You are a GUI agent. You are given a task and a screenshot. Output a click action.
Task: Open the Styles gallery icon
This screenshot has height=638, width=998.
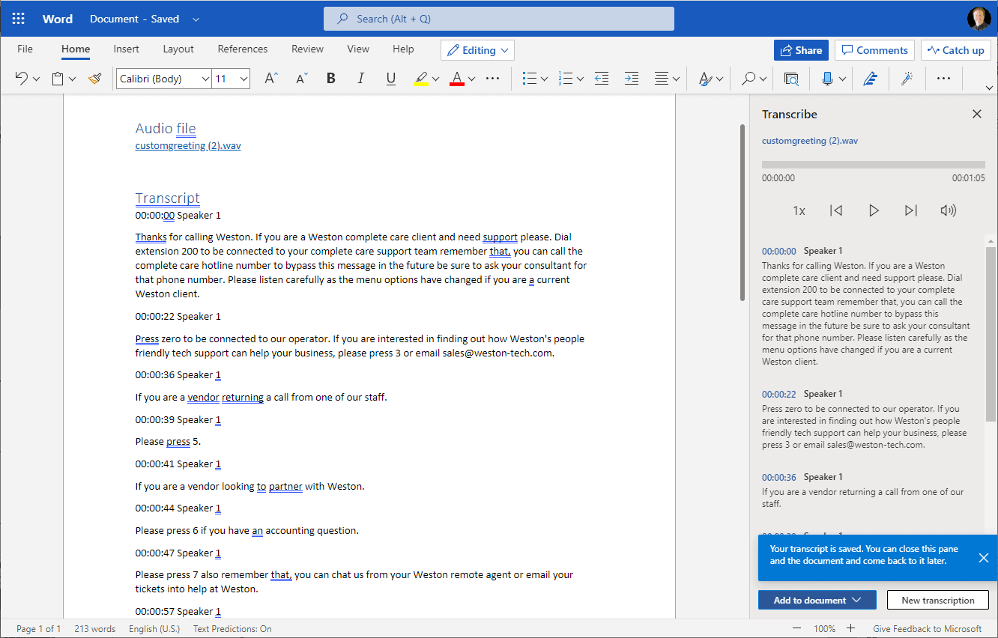[x=705, y=78]
